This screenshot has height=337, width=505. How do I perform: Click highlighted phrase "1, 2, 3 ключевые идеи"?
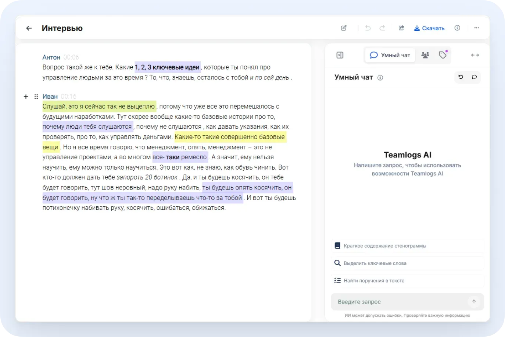tap(167, 67)
